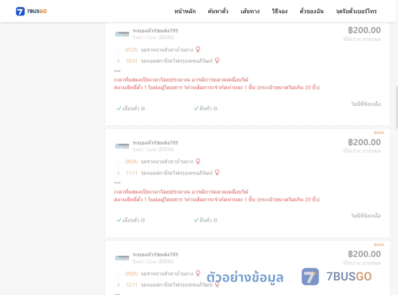398x295 pixels.
Task: Click the 12:11 arrival time
Action: point(132,285)
